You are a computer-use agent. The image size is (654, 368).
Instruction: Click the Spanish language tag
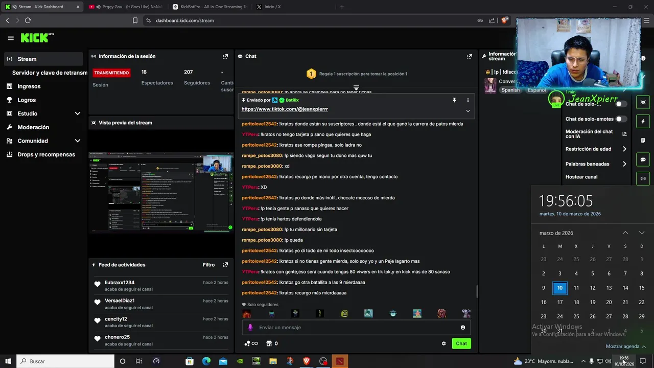tap(510, 90)
